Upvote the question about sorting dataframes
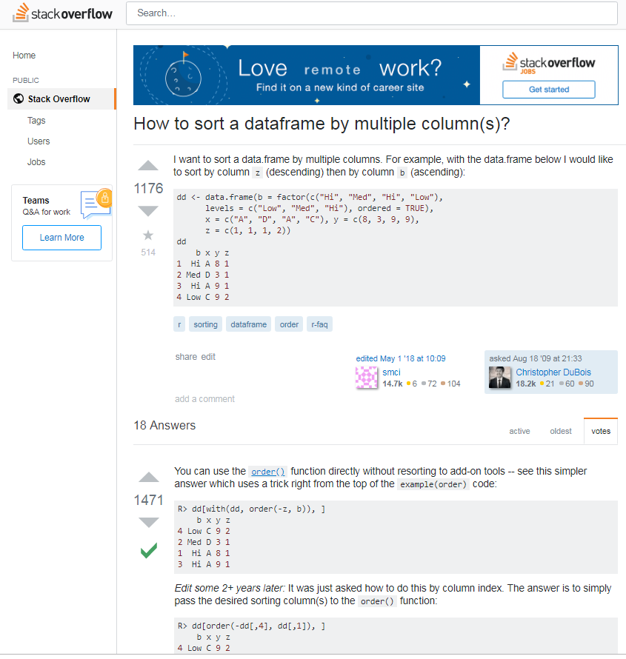 [148, 166]
